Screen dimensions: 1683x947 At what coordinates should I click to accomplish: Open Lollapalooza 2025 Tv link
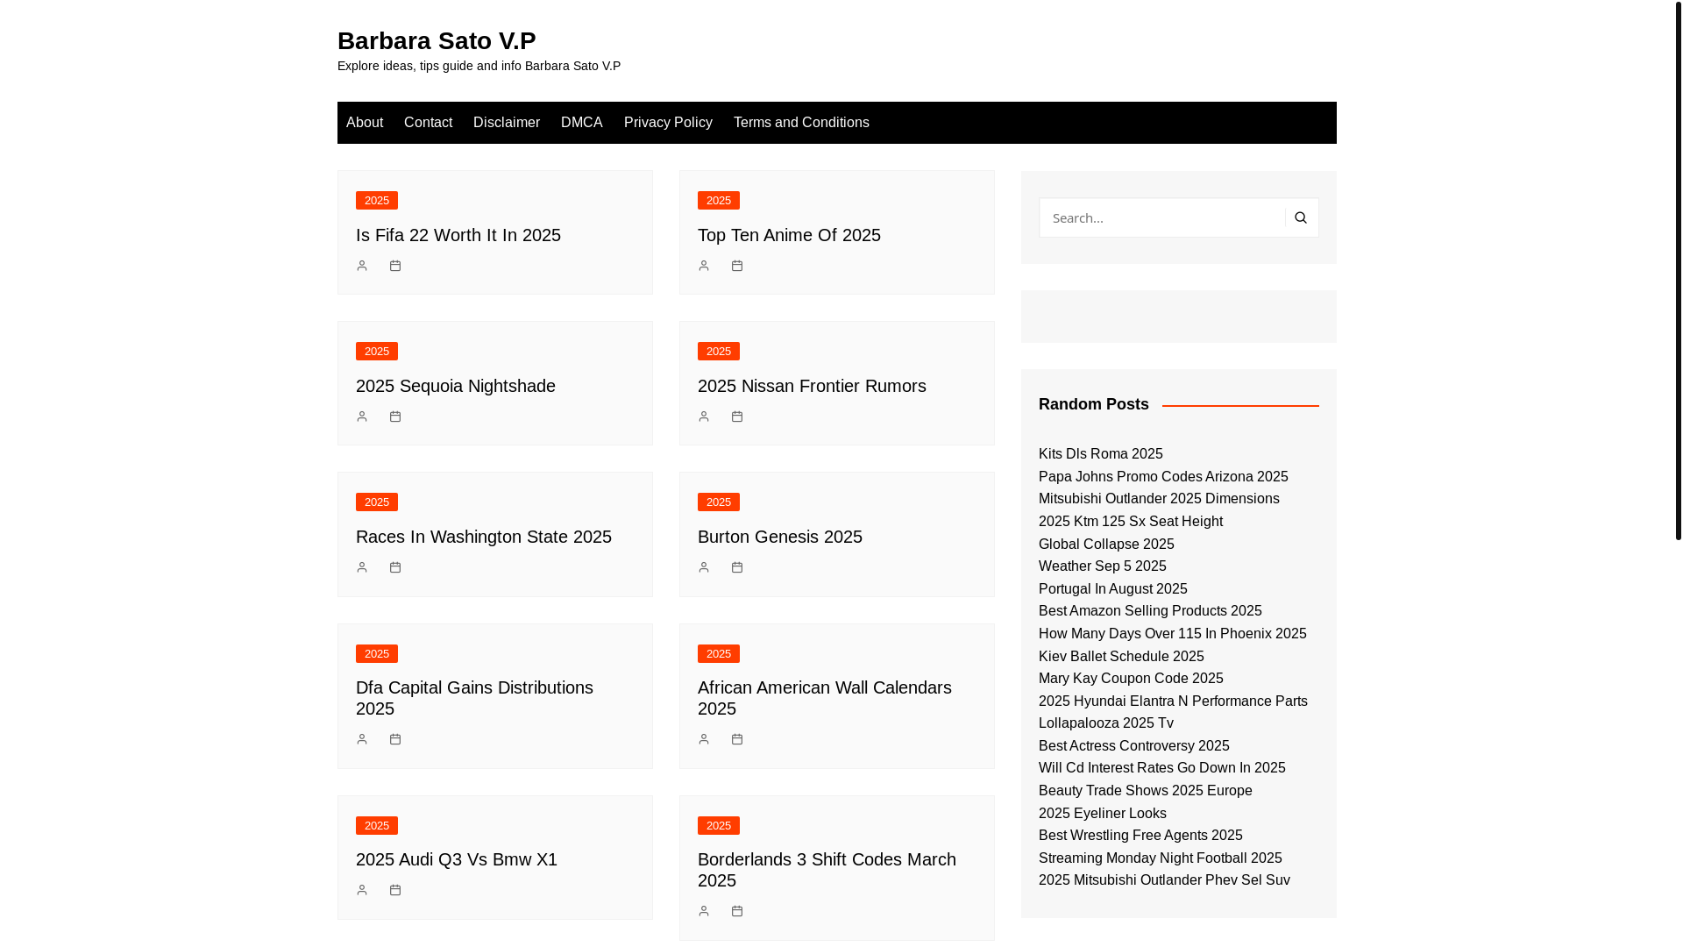point(1106,723)
